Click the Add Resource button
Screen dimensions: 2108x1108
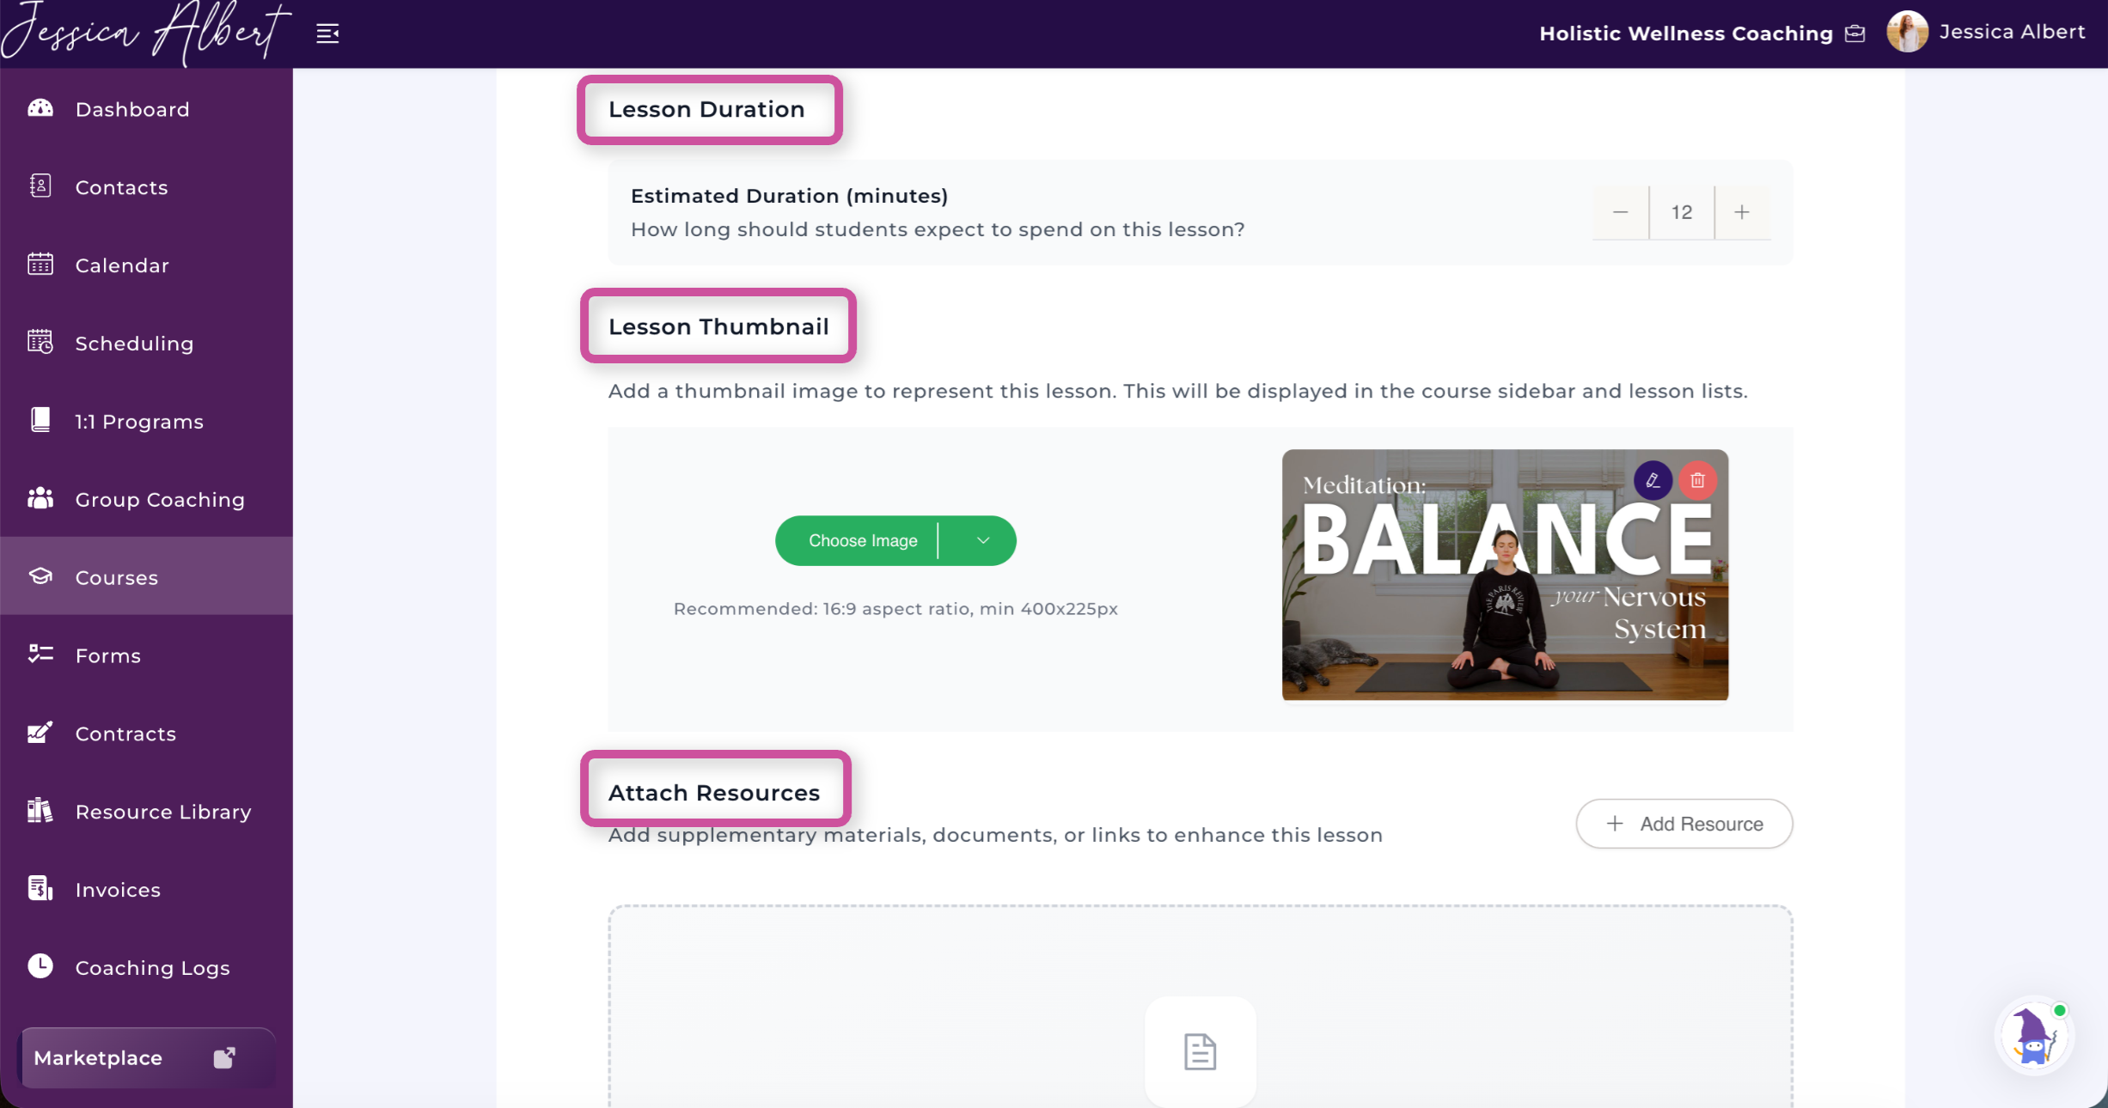point(1683,824)
